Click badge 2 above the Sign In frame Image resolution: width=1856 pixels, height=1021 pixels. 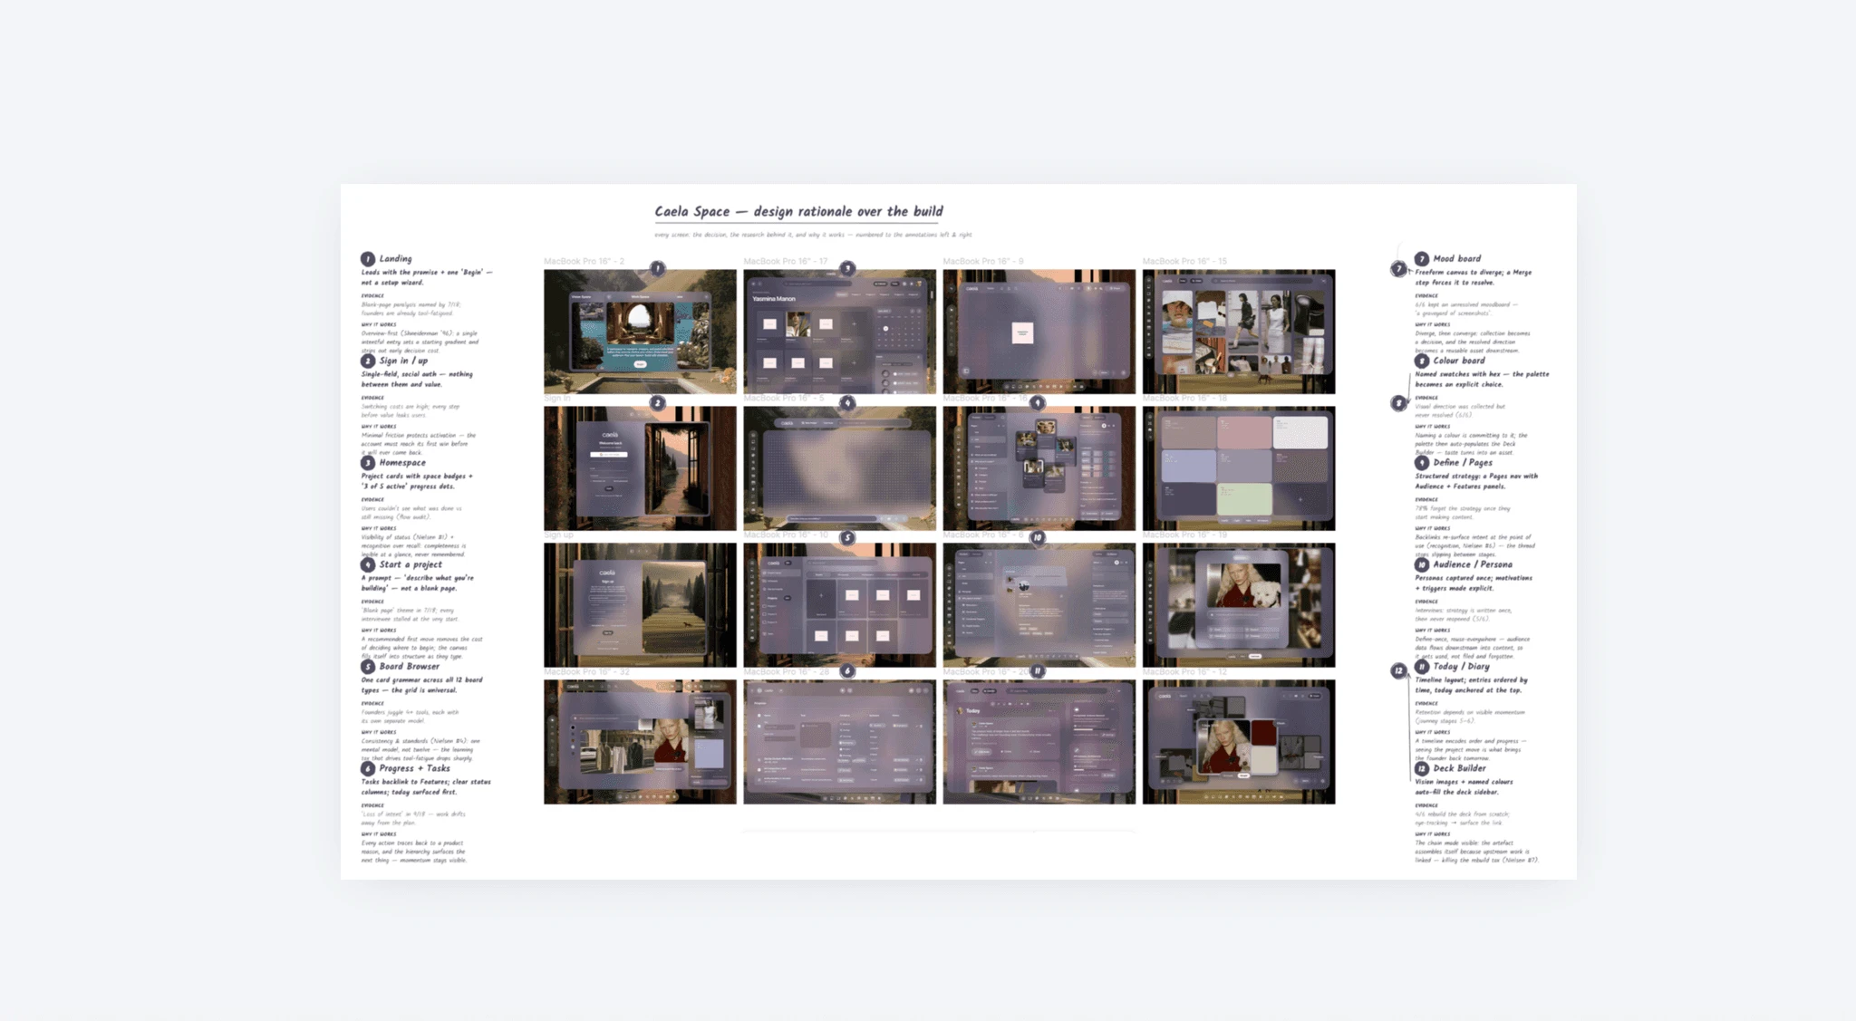point(658,402)
